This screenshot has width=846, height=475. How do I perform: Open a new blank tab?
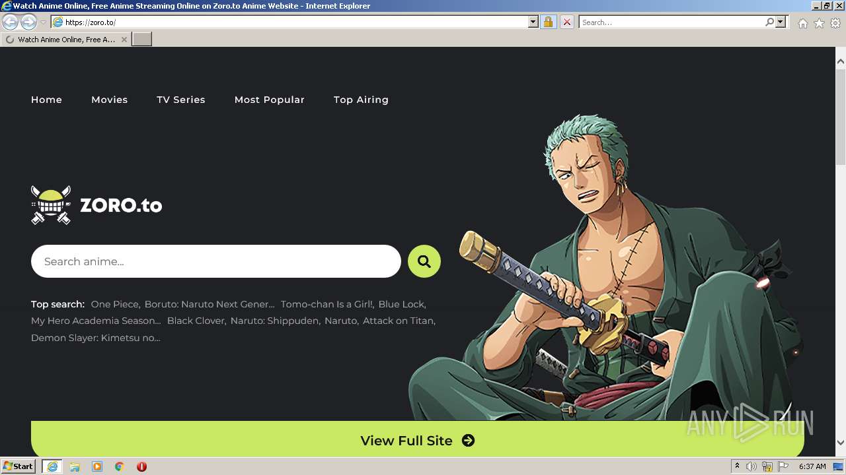click(x=142, y=40)
